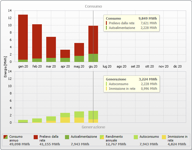Click the 4,824 MWh grid feed-in value
Viewport: 192px width, 150px height.
(177, 144)
